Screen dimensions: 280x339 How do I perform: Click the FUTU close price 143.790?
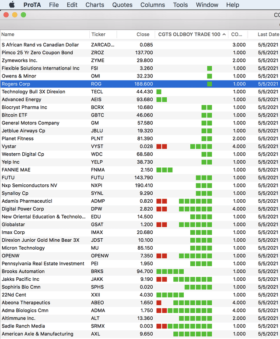[143, 177]
